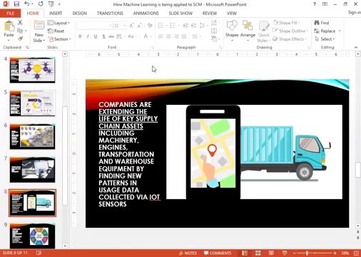Viewport: 361px width, 257px height.
Task: Click the Redo icon in title bar
Action: [x=41, y=4]
